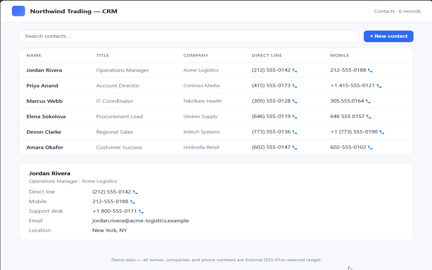This screenshot has width=432, height=270.
Task: Call Jordan Rivera's direct line phone icon in table
Action: click(x=295, y=71)
